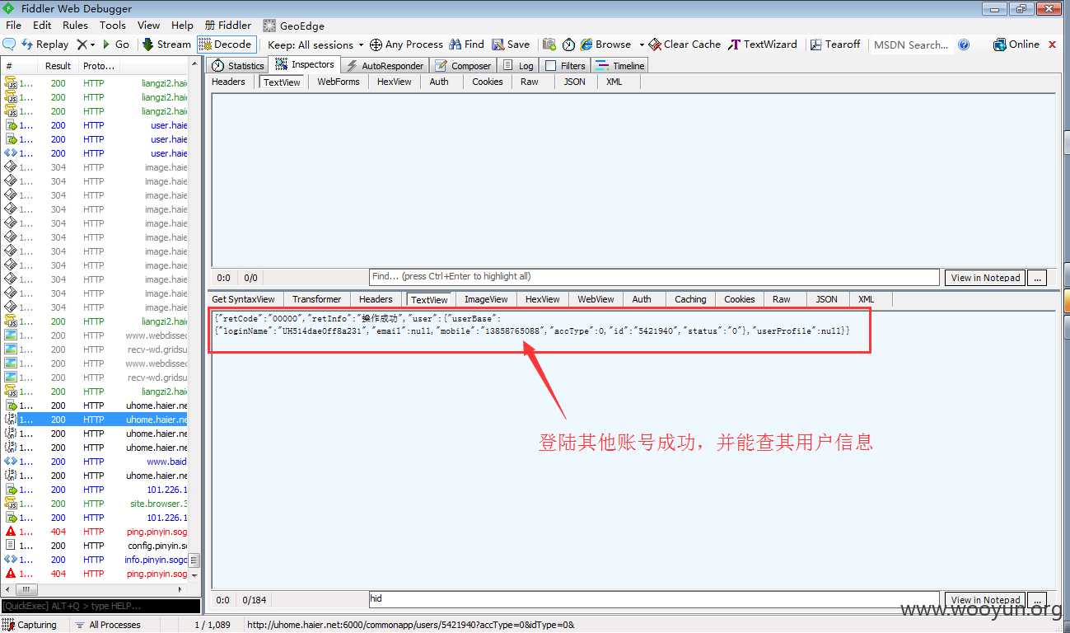Click the QuickExec command box
Screen dimensions: 1070x633
coord(100,607)
